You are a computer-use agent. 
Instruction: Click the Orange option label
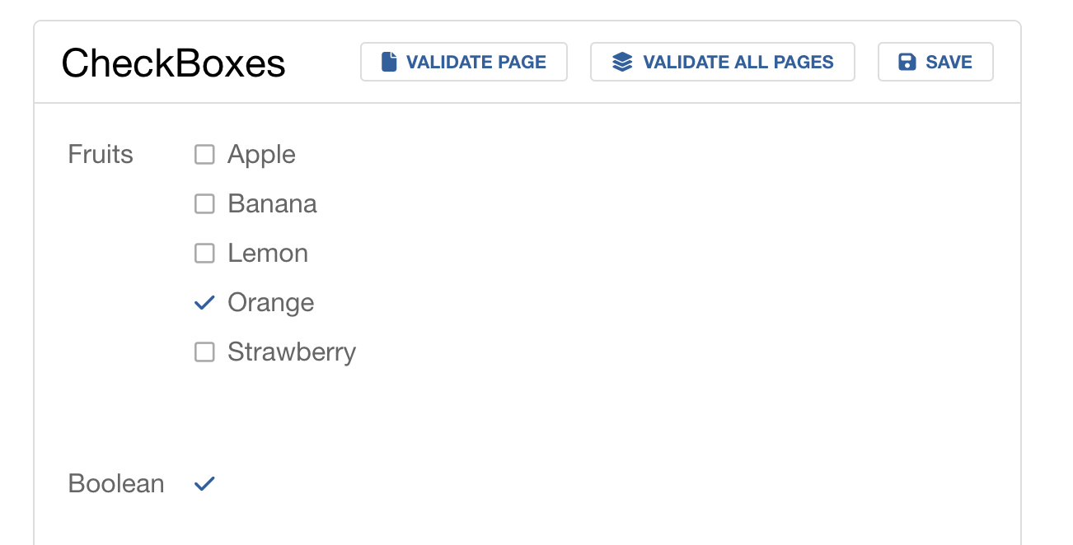pyautogui.click(x=271, y=303)
